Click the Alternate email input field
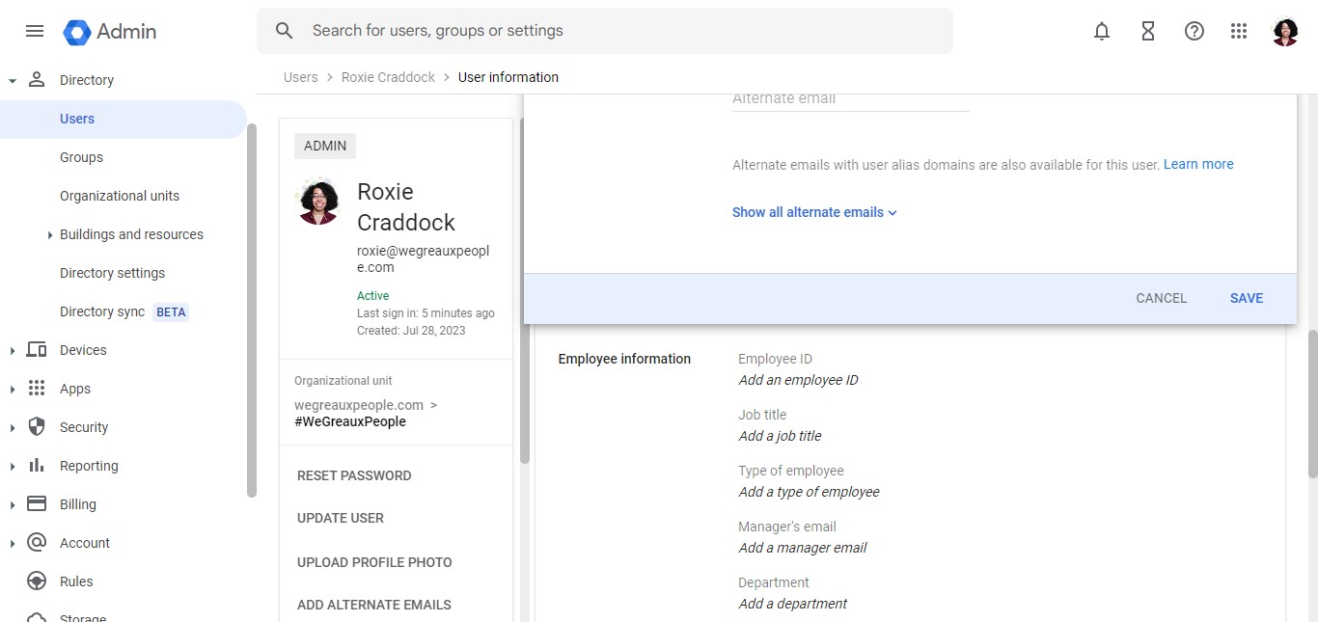 (x=850, y=98)
